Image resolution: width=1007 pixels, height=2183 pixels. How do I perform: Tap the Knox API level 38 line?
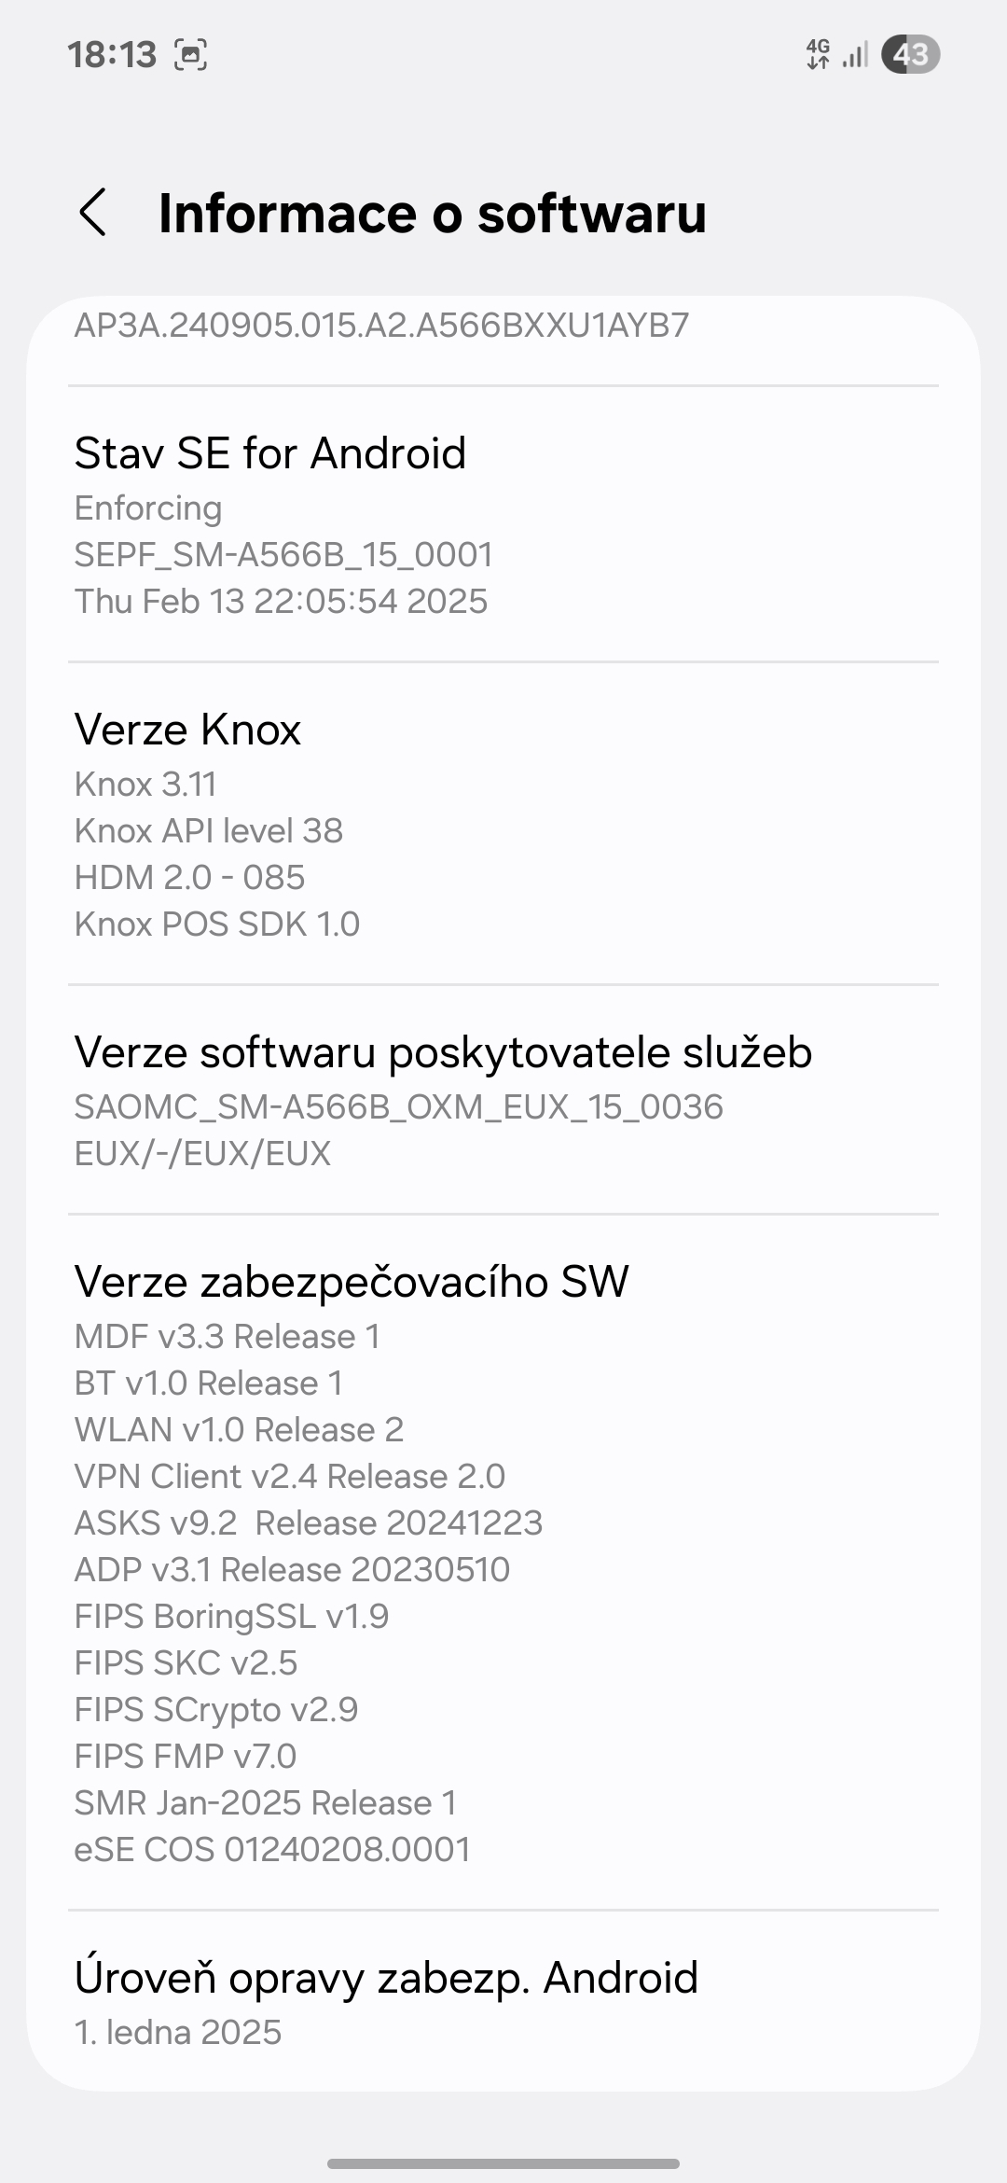tap(209, 831)
